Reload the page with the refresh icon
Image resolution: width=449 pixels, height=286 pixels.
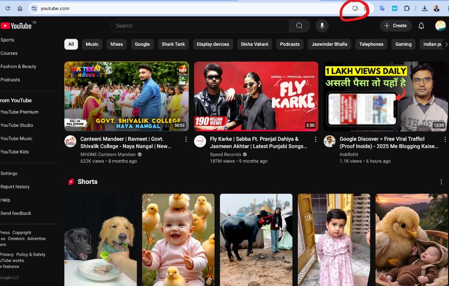point(7,8)
